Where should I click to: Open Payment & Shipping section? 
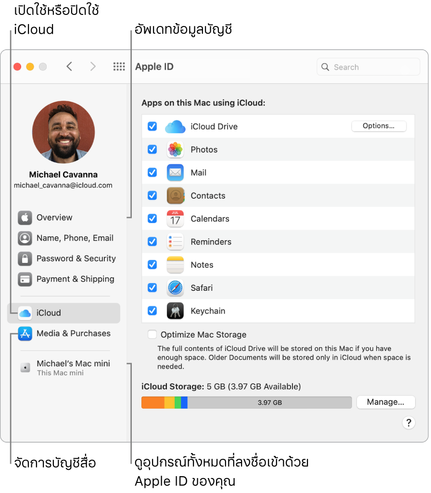[63, 279]
